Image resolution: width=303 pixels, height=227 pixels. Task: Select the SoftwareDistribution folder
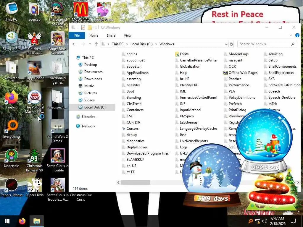[x=283, y=85]
